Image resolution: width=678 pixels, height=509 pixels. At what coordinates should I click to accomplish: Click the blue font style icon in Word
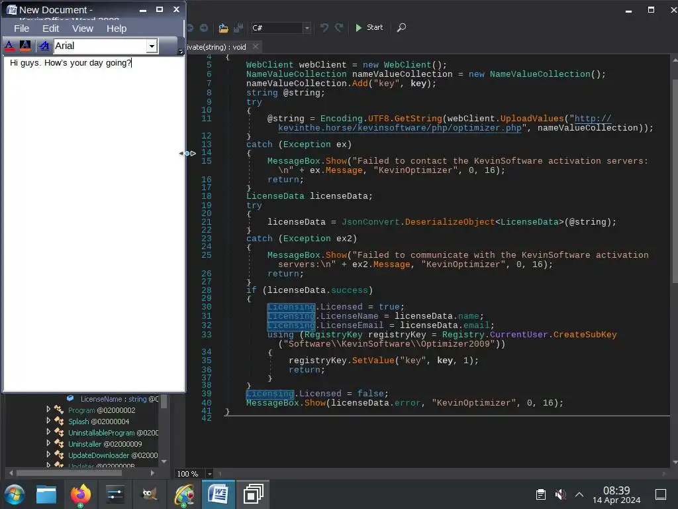pos(44,46)
